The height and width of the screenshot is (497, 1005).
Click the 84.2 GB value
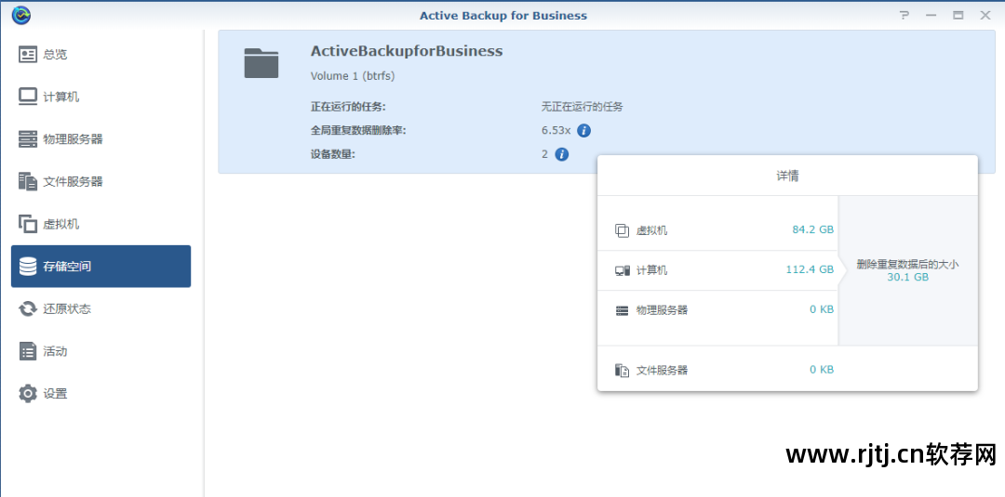coord(812,230)
